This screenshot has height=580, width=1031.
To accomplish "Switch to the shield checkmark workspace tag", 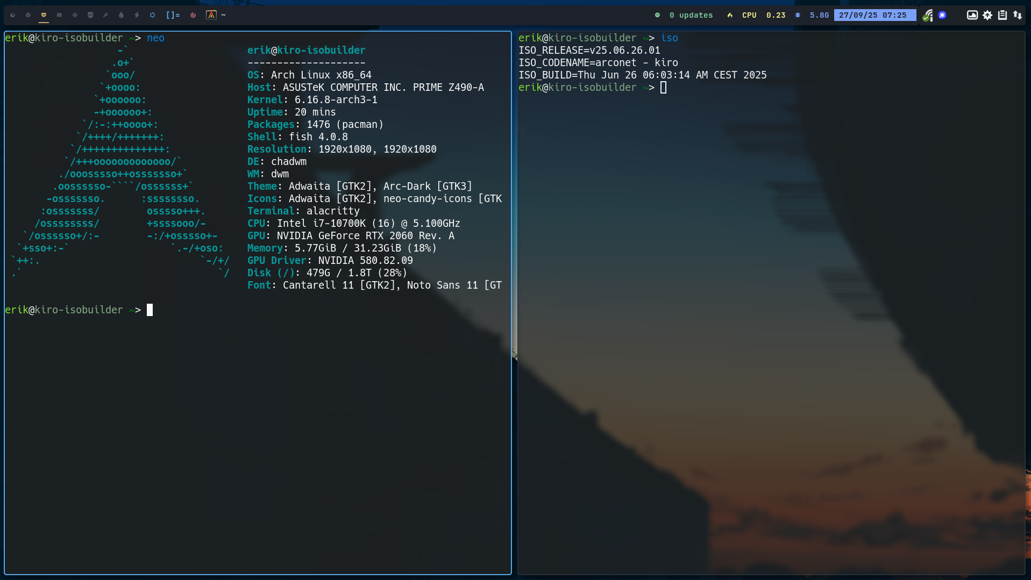I will click(x=90, y=15).
